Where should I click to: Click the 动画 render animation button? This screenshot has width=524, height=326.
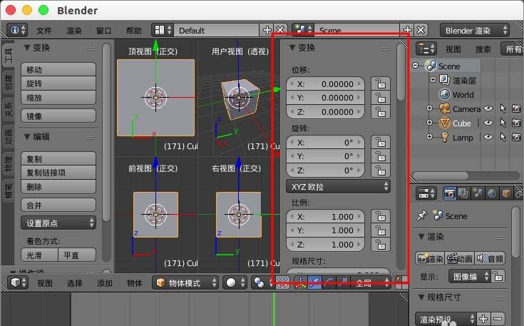tap(460, 258)
